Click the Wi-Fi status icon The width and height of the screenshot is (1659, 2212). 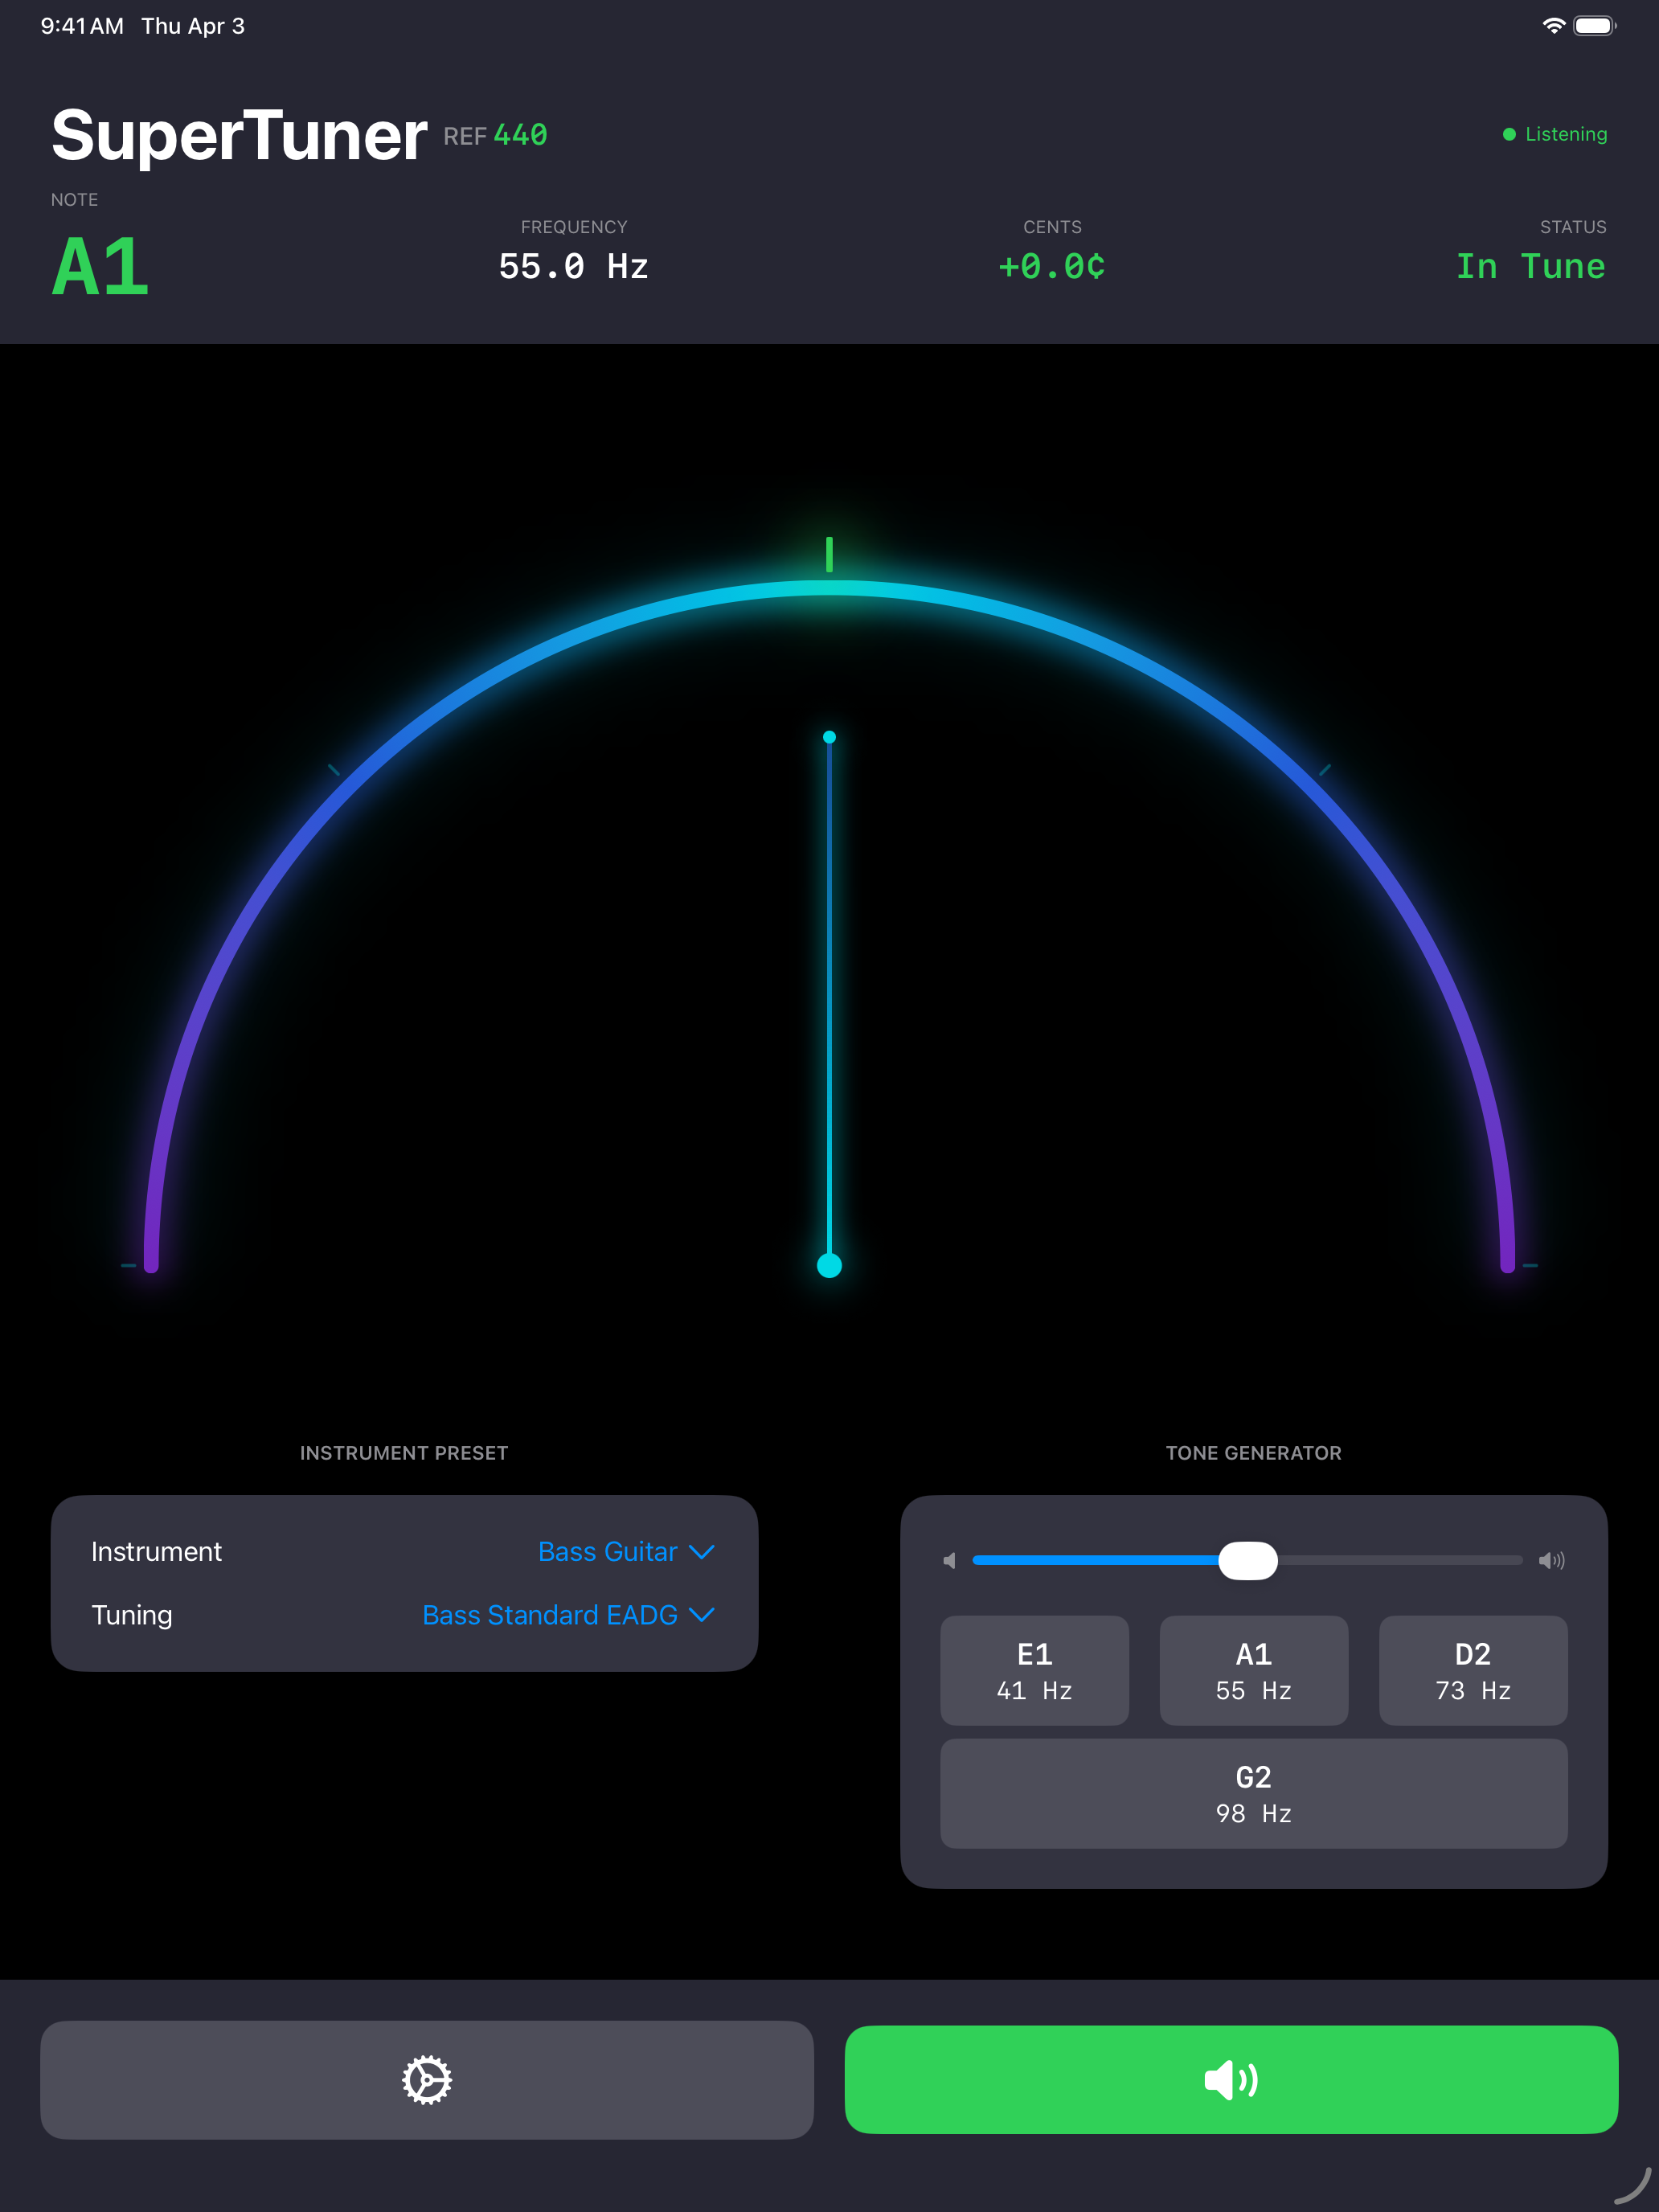1553,26
